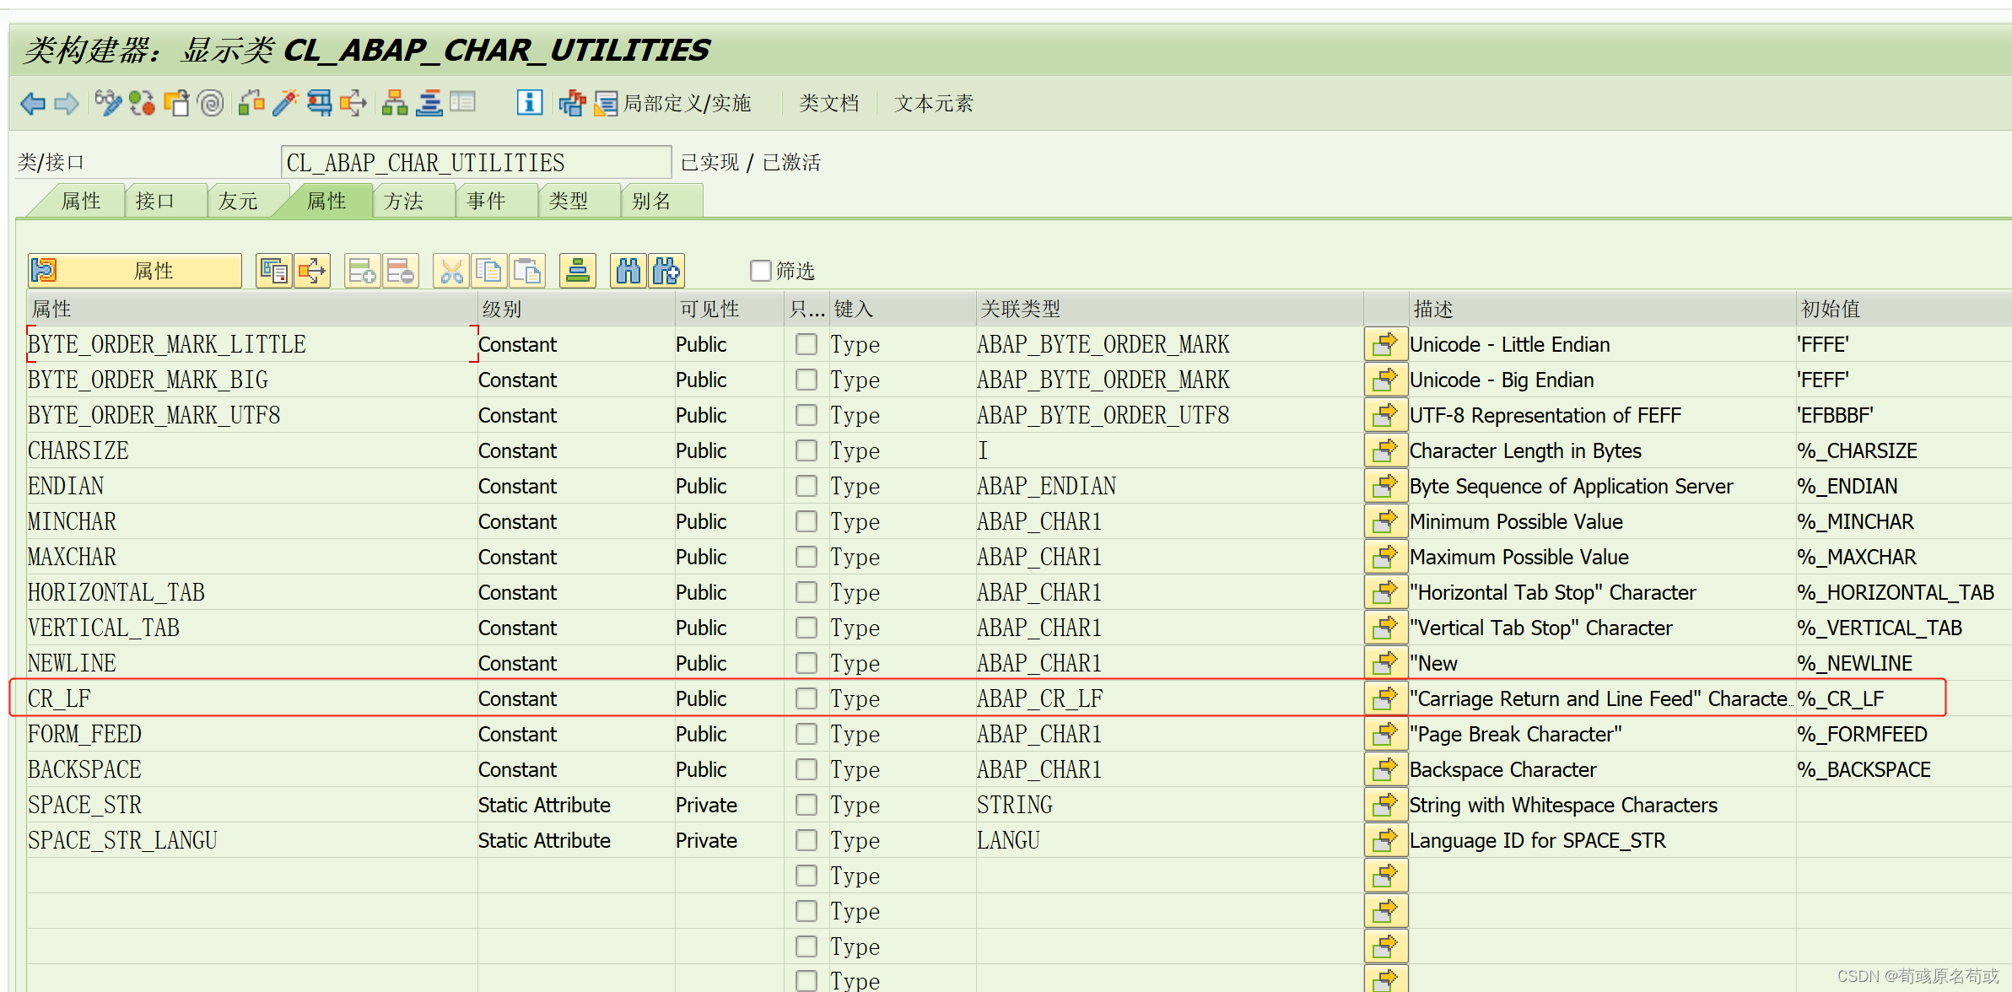This screenshot has height=992, width=2012.
Task: Click the binoculars Find icon
Action: (628, 271)
